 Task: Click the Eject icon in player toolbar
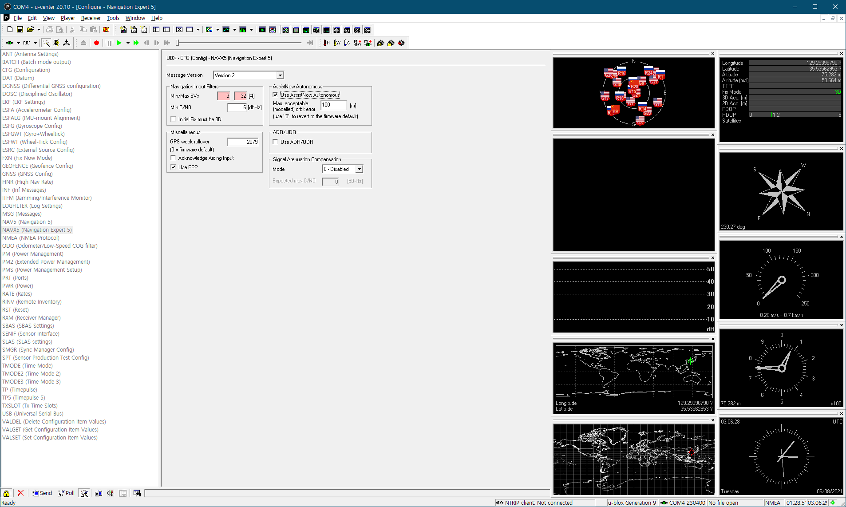(x=83, y=43)
